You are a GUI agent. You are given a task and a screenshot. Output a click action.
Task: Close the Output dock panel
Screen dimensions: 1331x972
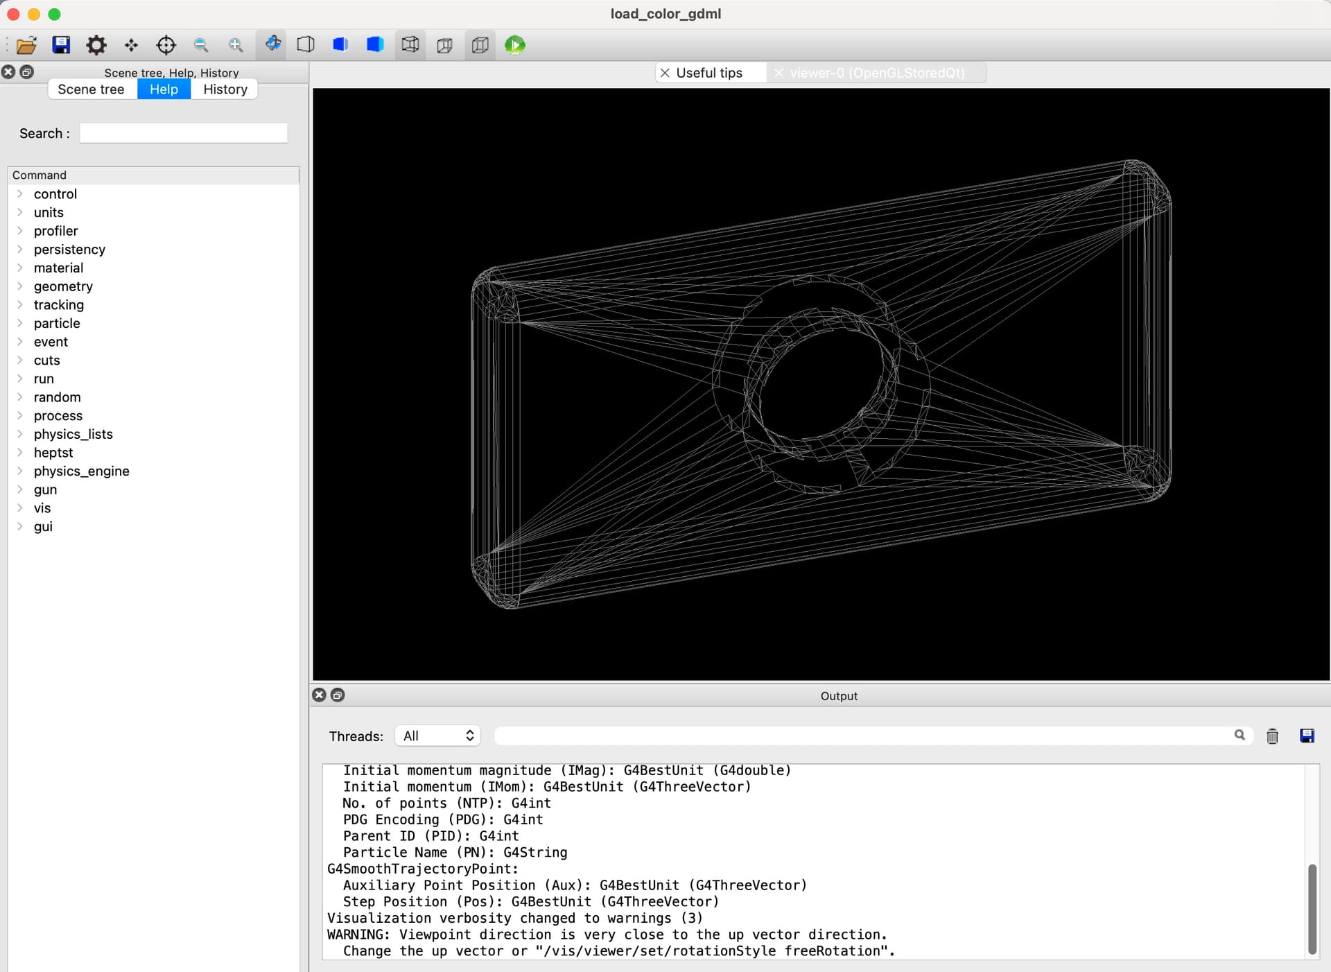pos(319,695)
